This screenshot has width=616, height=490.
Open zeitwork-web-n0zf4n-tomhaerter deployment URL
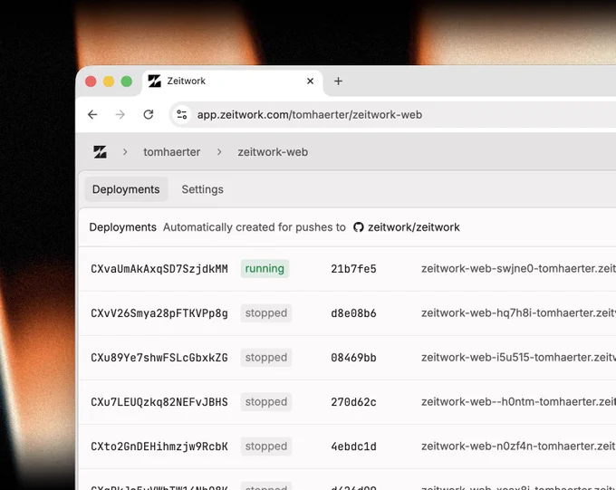pyautogui.click(x=518, y=447)
